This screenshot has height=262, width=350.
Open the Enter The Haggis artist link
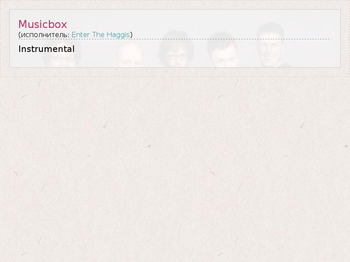[101, 35]
